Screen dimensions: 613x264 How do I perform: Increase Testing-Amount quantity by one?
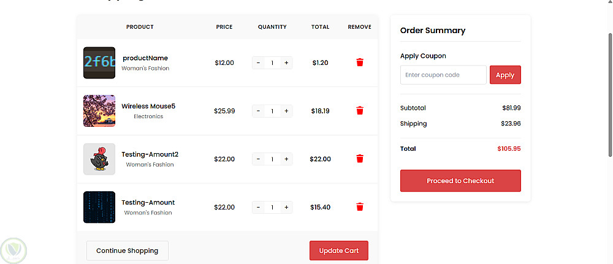tap(286, 207)
